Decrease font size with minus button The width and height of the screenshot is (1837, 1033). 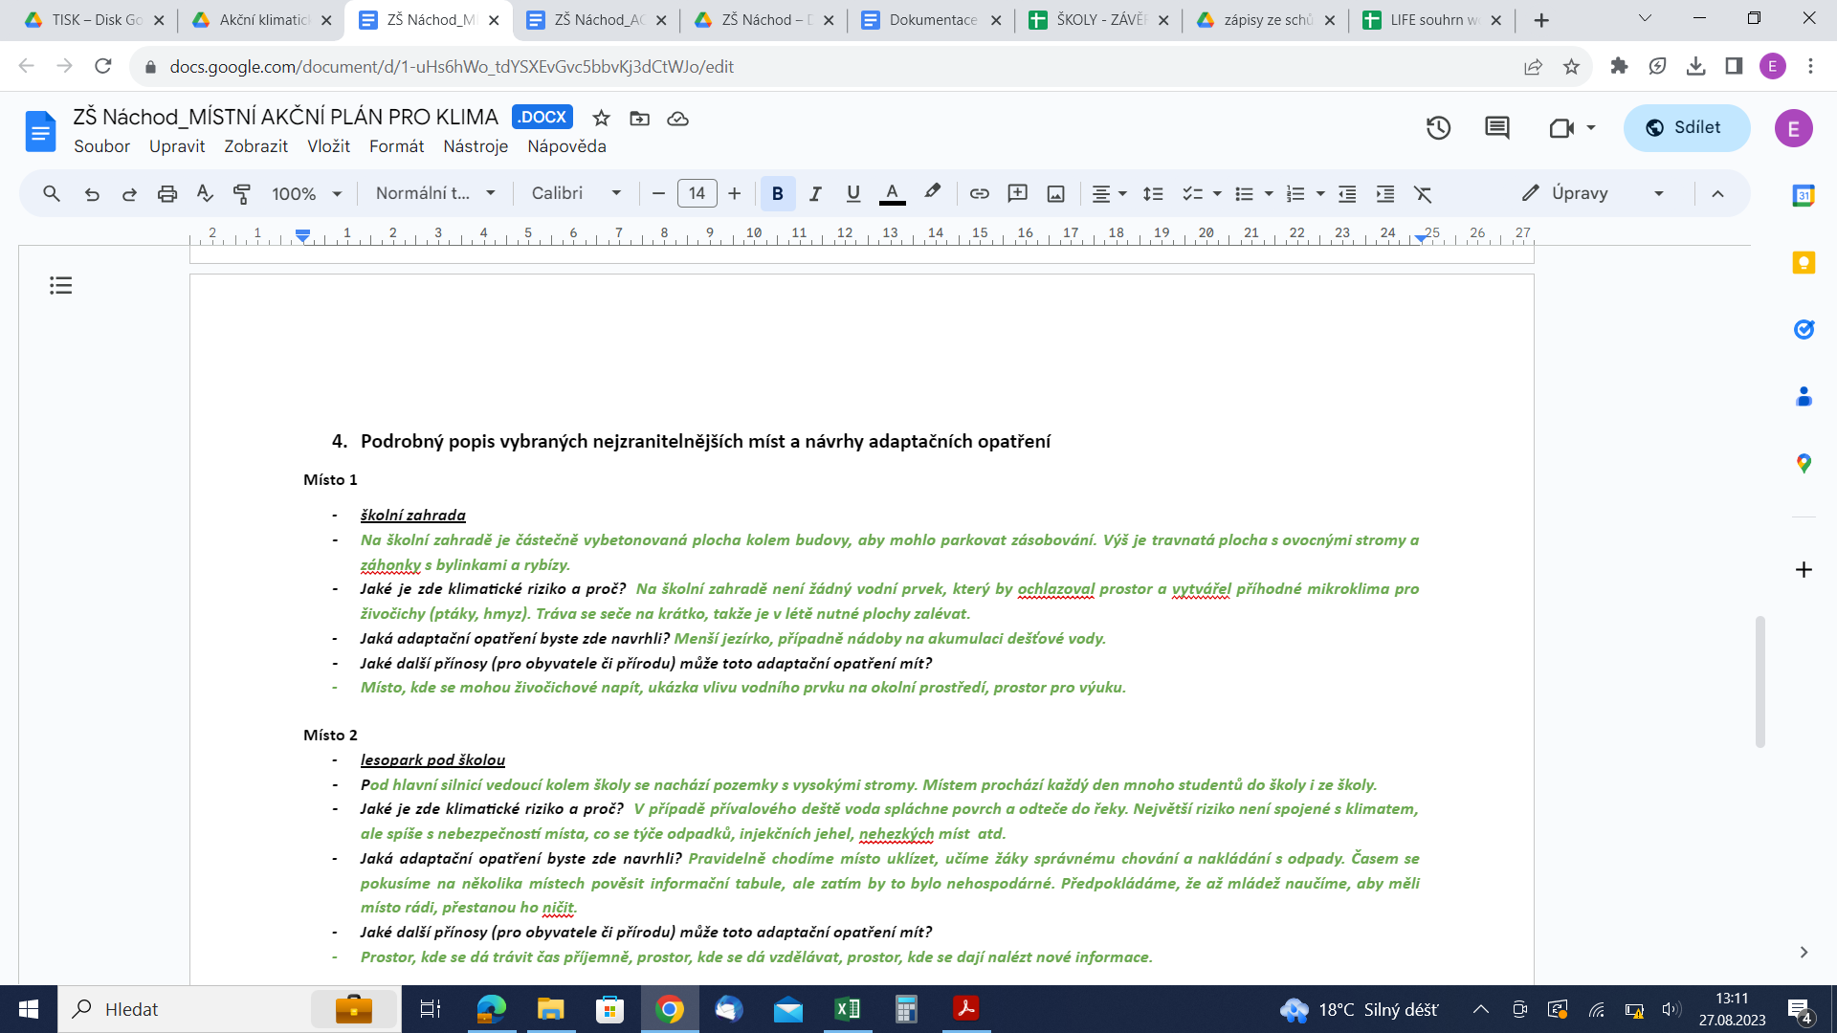[x=658, y=194]
